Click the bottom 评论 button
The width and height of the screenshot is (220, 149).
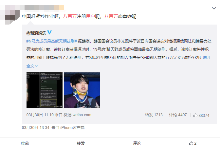(x=137, y=143)
